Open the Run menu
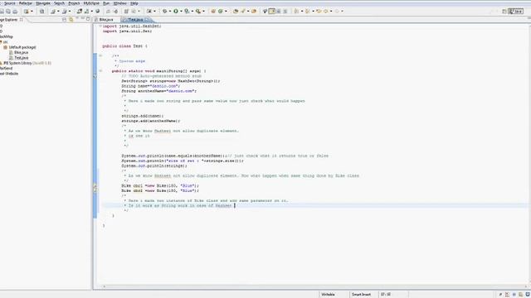This screenshot has width=531, height=298. (x=106, y=3)
